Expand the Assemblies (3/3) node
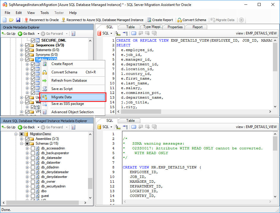This screenshot has width=280, height=213. [x=21, y=139]
